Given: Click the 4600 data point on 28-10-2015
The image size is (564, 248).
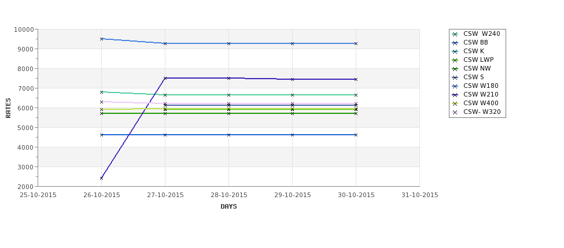Looking at the screenshot, I should [x=228, y=135].
